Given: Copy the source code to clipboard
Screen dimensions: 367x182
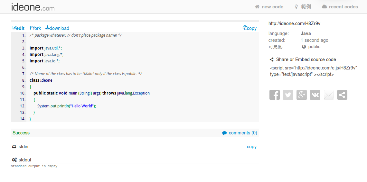Looking at the screenshot, I should [x=249, y=28].
